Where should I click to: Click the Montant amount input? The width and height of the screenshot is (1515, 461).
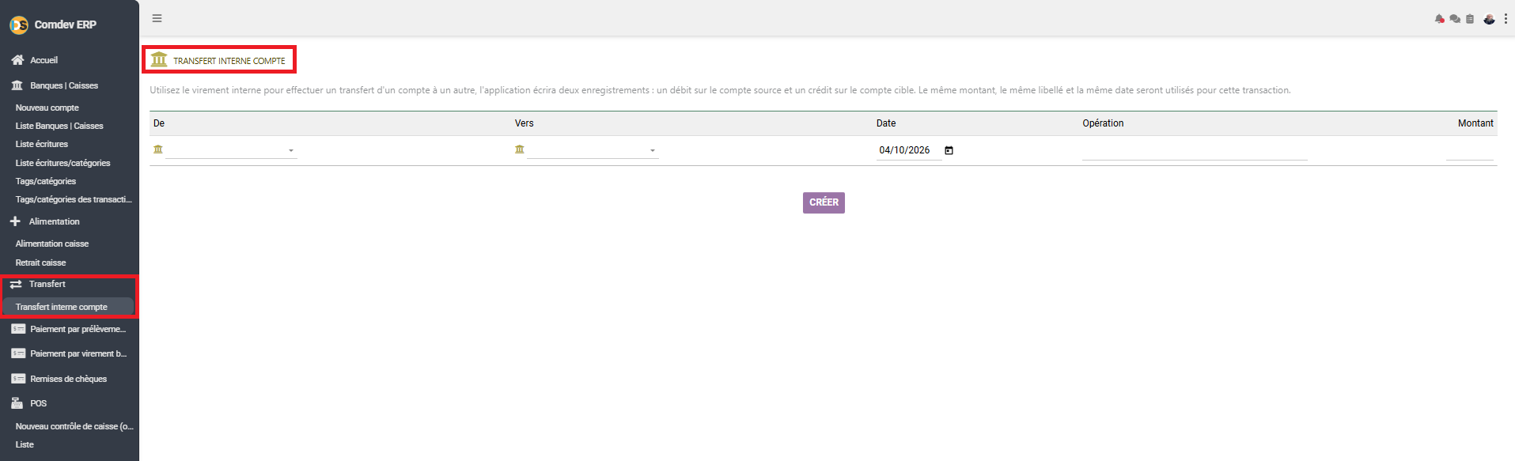click(x=1469, y=150)
